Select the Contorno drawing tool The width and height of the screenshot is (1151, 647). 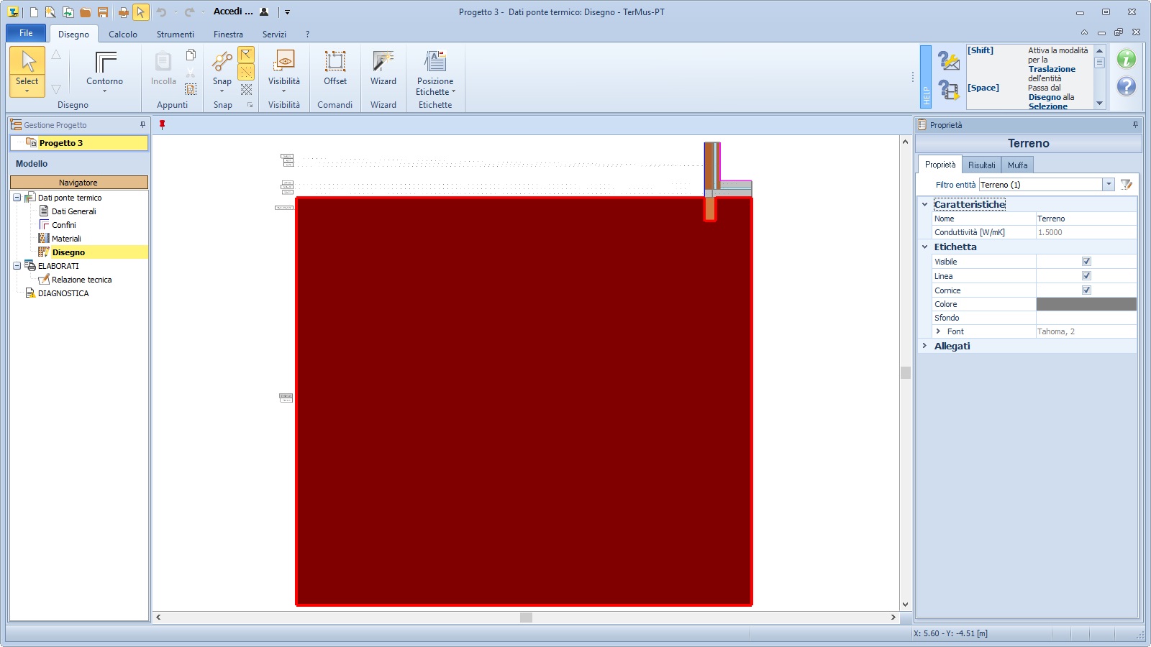click(105, 70)
